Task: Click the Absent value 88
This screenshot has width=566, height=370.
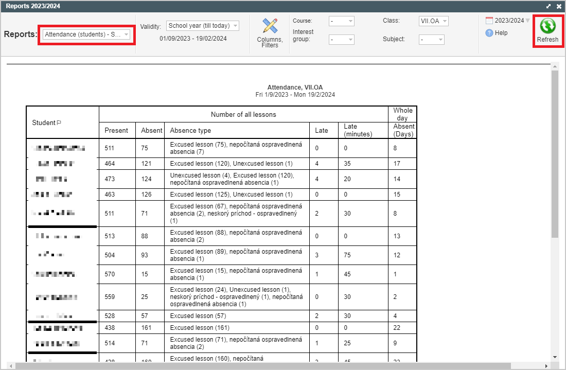Action: [x=145, y=236]
